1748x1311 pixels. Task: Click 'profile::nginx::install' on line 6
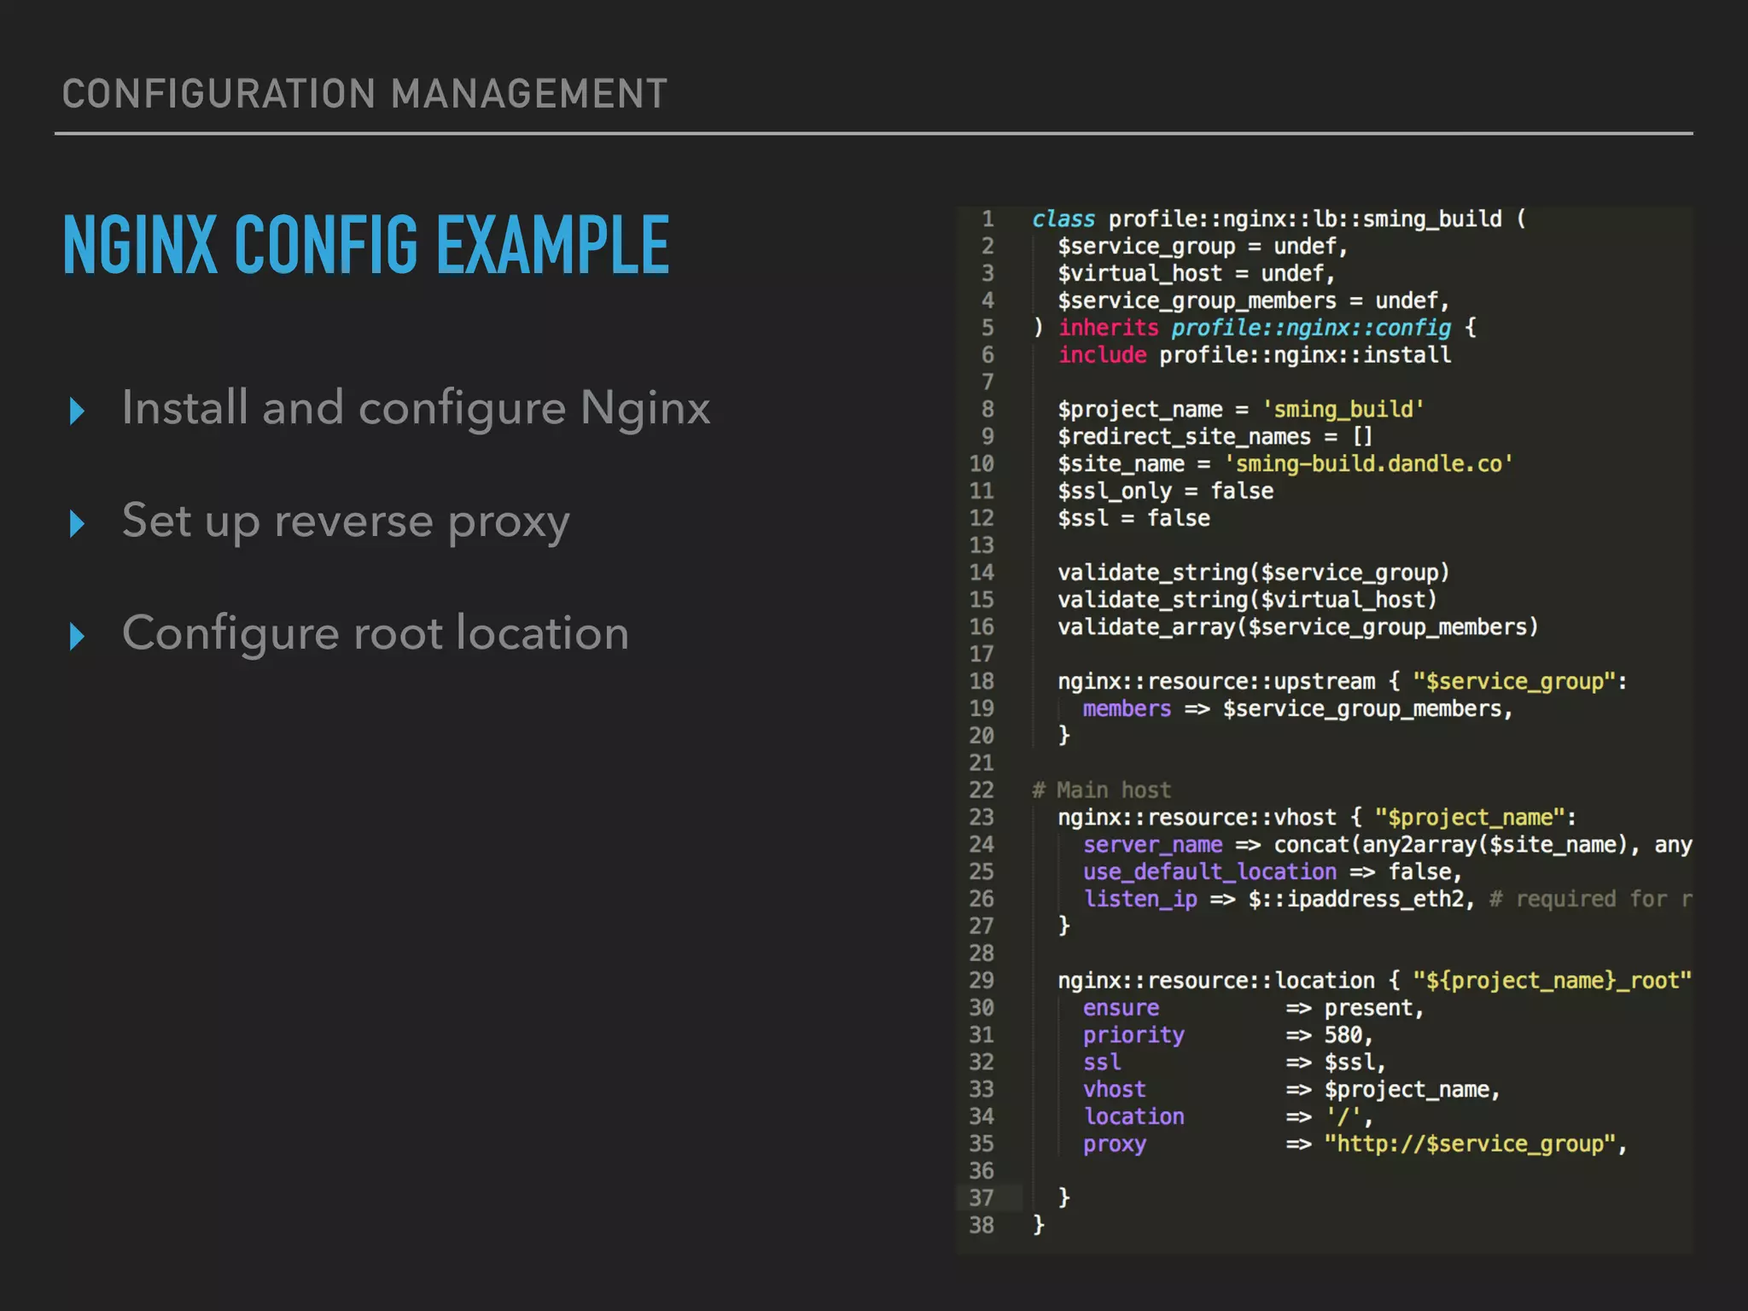coord(1305,356)
